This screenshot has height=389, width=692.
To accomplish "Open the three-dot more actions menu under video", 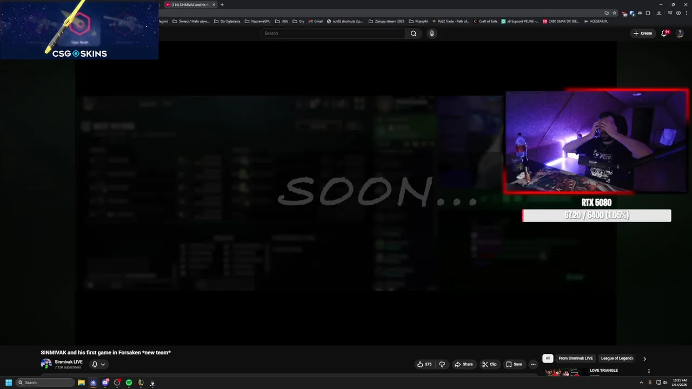I will [x=533, y=364].
